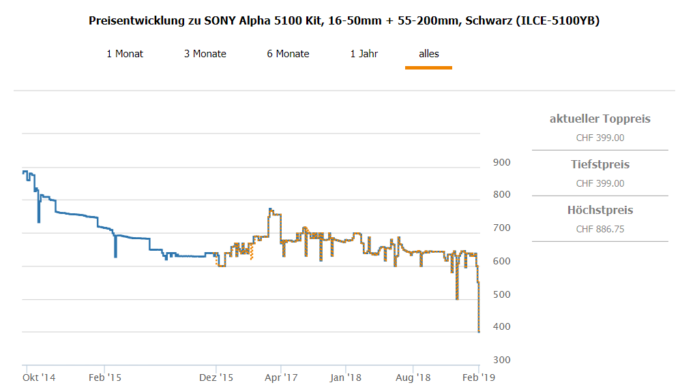
Task: Click the "Dez '15" x-axis label
Action: pos(217,376)
